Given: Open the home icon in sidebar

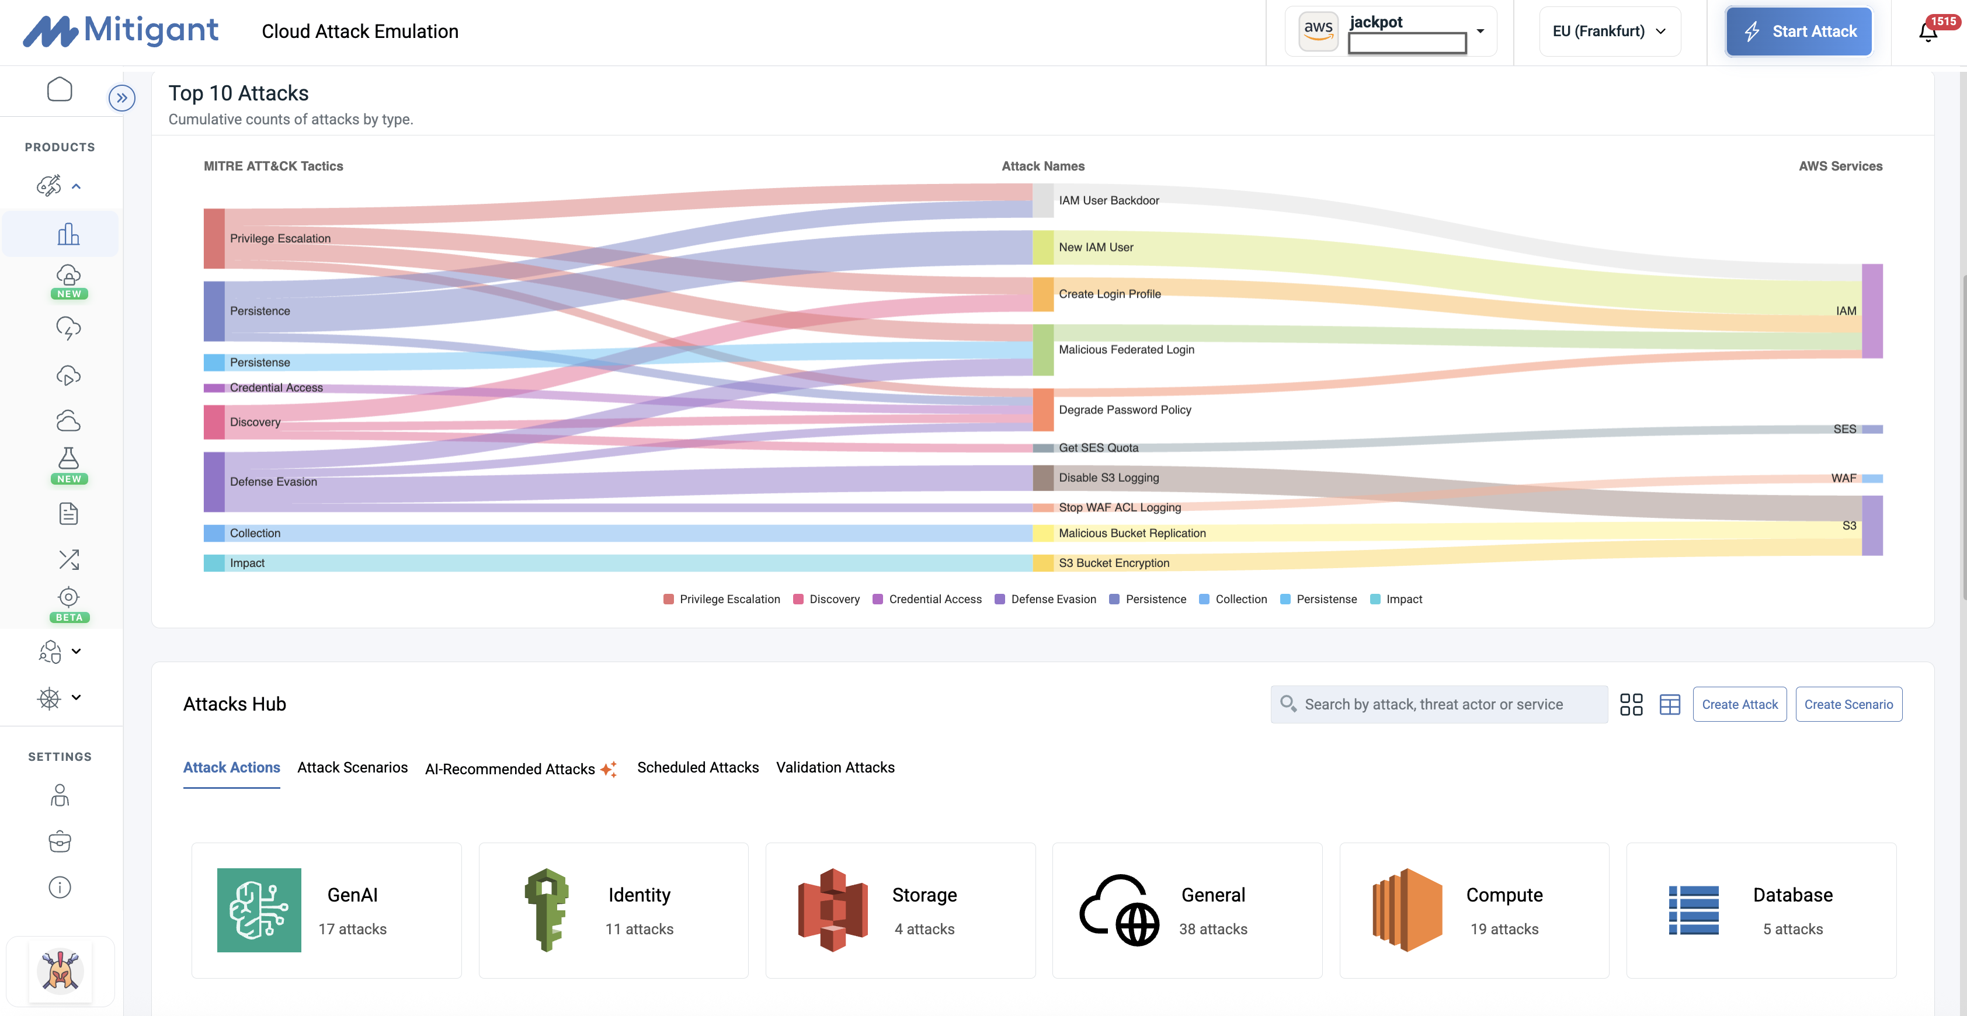Looking at the screenshot, I should (x=60, y=89).
